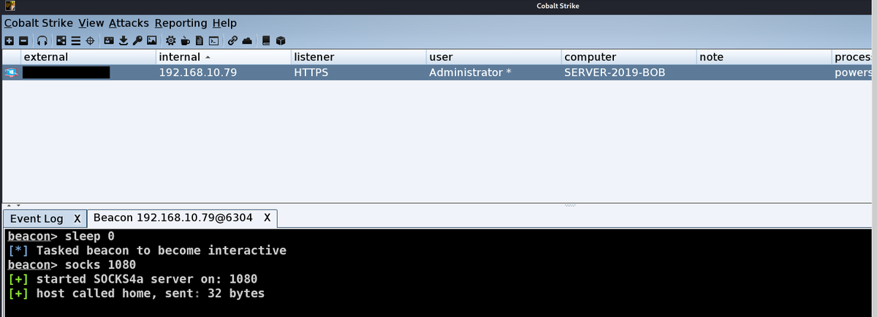View keystrokes via the key icon
Image resolution: width=877 pixels, height=317 pixels.
pyautogui.click(x=137, y=40)
